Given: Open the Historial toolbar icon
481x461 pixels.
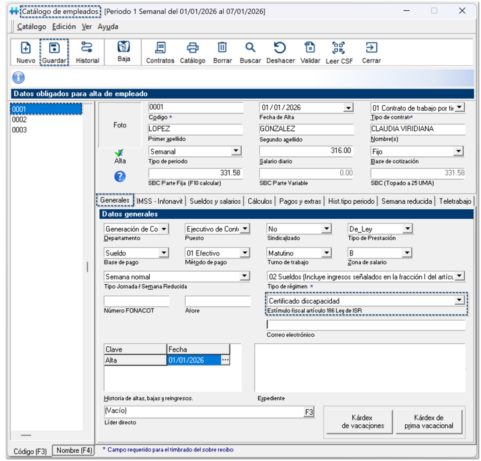Looking at the screenshot, I should [87, 48].
